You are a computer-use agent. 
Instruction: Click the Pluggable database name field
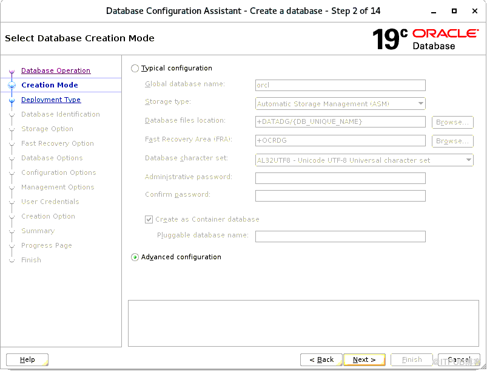pyautogui.click(x=340, y=236)
